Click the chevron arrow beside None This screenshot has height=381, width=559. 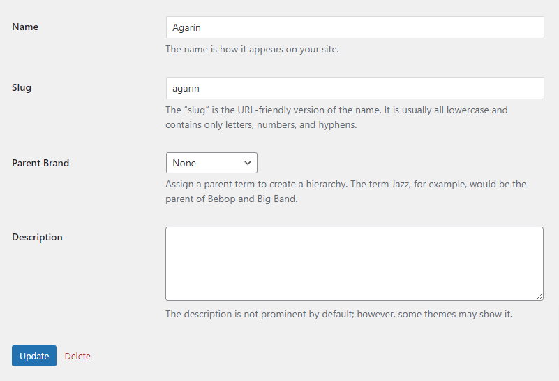coord(248,163)
